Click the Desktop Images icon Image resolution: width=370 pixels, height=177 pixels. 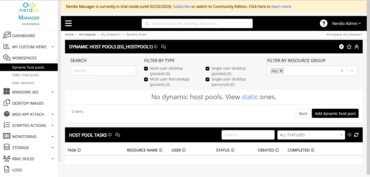pyautogui.click(x=7, y=103)
